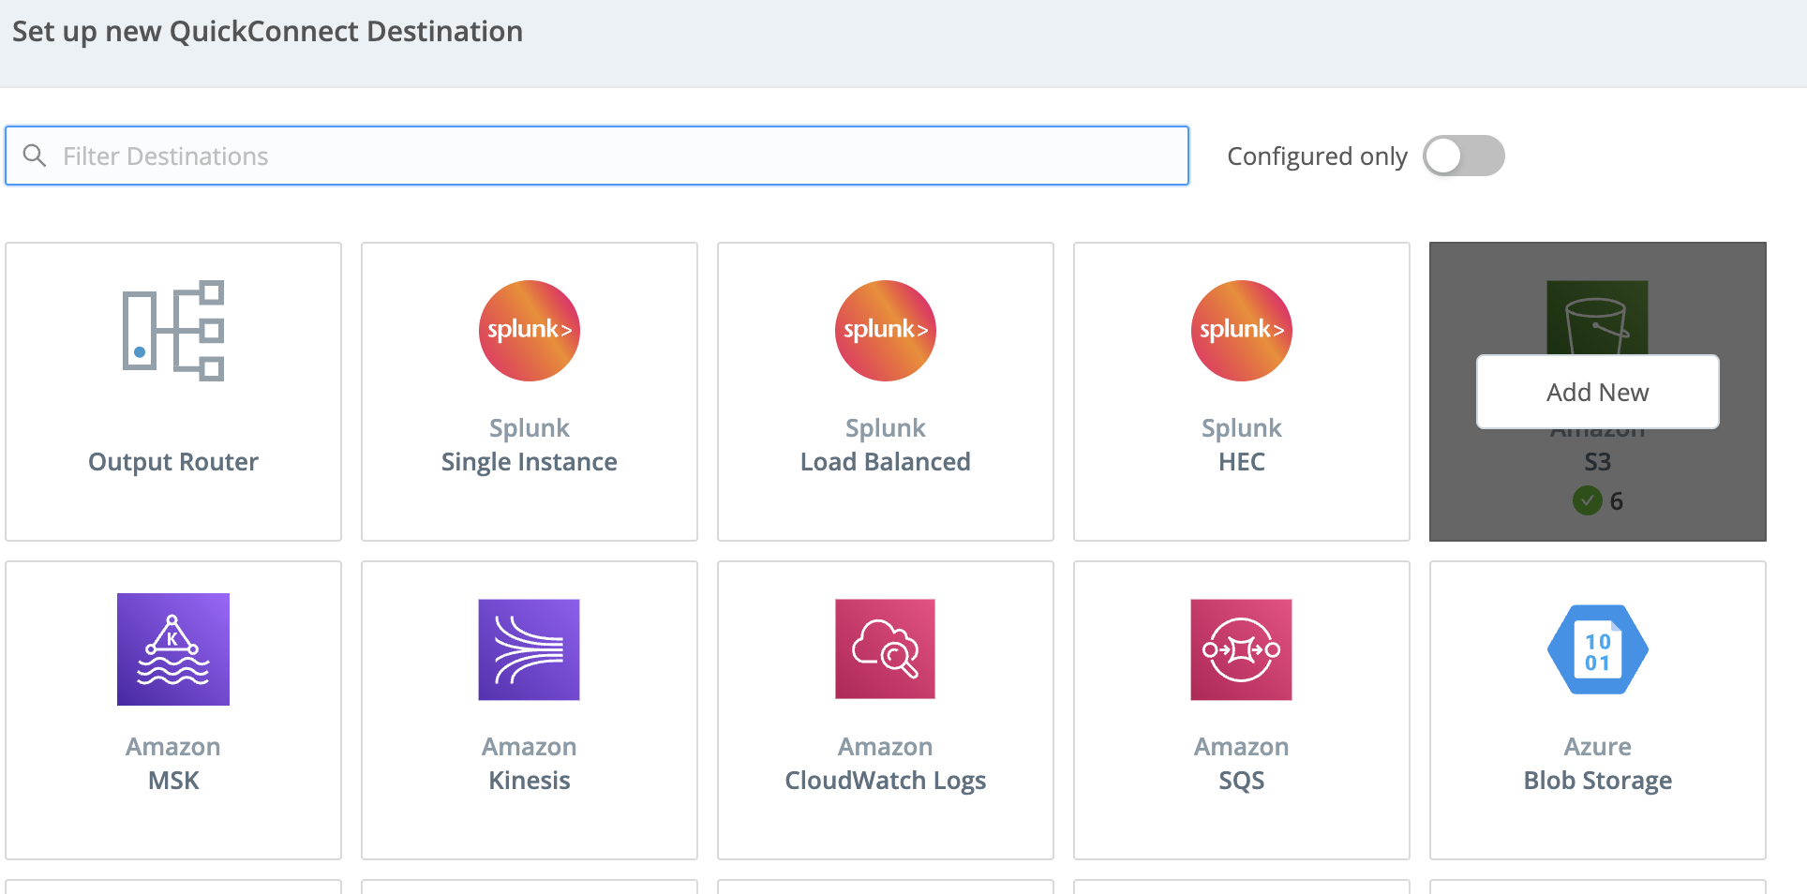
Task: Click the search magnifier icon
Action: click(35, 156)
